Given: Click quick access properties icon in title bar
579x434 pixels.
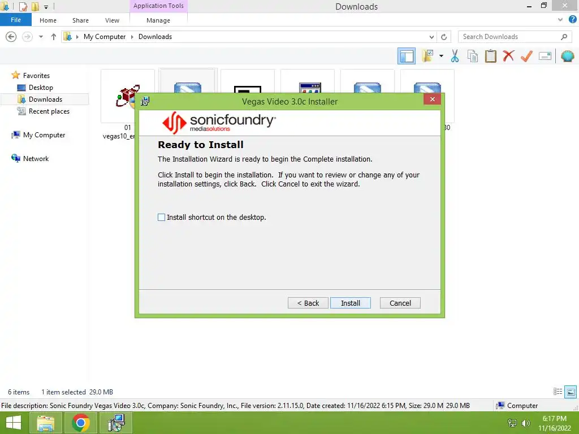Looking at the screenshot, I should [23, 6].
